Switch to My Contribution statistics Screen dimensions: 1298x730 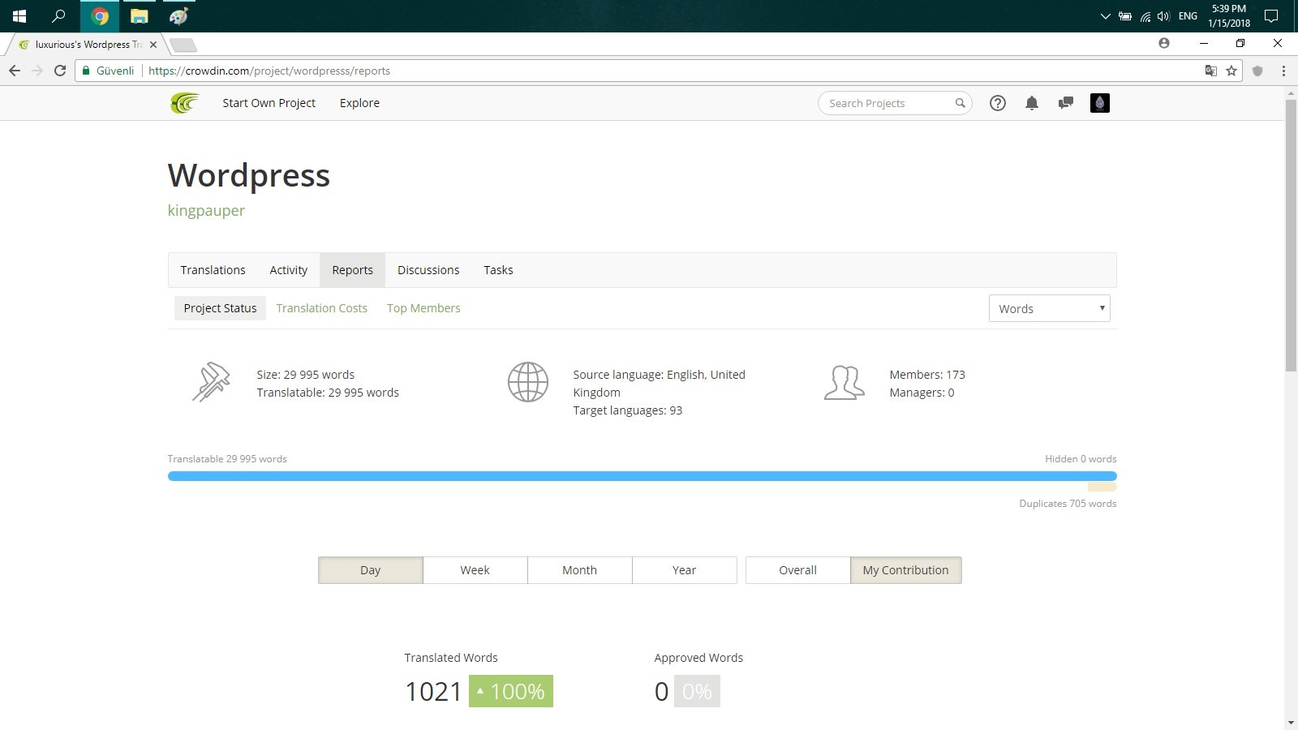pos(905,570)
